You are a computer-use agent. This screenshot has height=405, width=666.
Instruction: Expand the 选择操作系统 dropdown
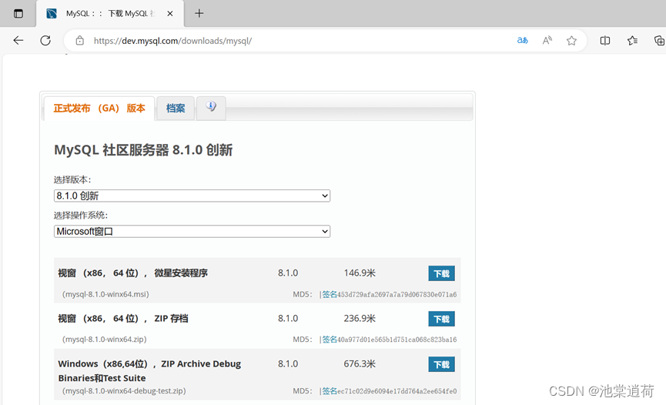[192, 232]
